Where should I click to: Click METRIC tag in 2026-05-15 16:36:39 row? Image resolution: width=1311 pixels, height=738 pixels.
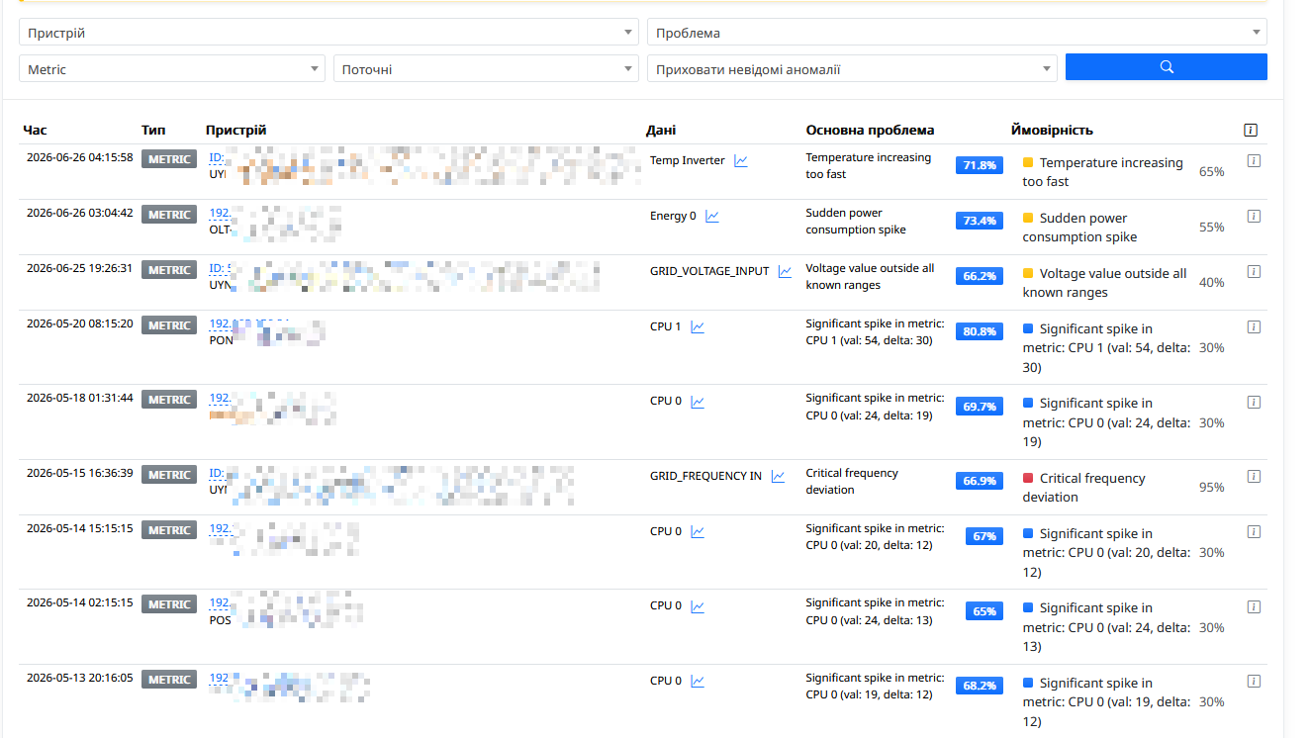click(x=169, y=475)
